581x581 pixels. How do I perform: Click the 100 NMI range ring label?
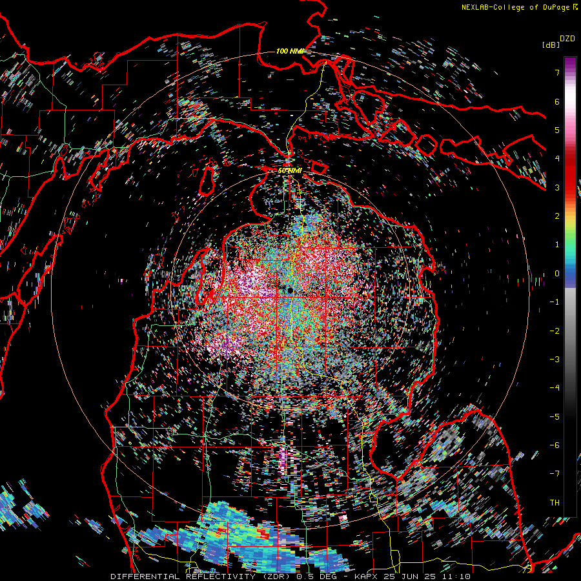290,51
